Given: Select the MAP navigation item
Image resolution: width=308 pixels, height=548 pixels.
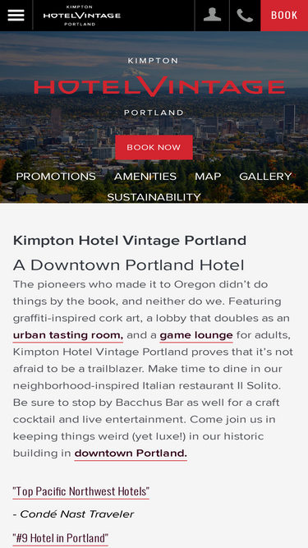Looking at the screenshot, I should tap(208, 177).
